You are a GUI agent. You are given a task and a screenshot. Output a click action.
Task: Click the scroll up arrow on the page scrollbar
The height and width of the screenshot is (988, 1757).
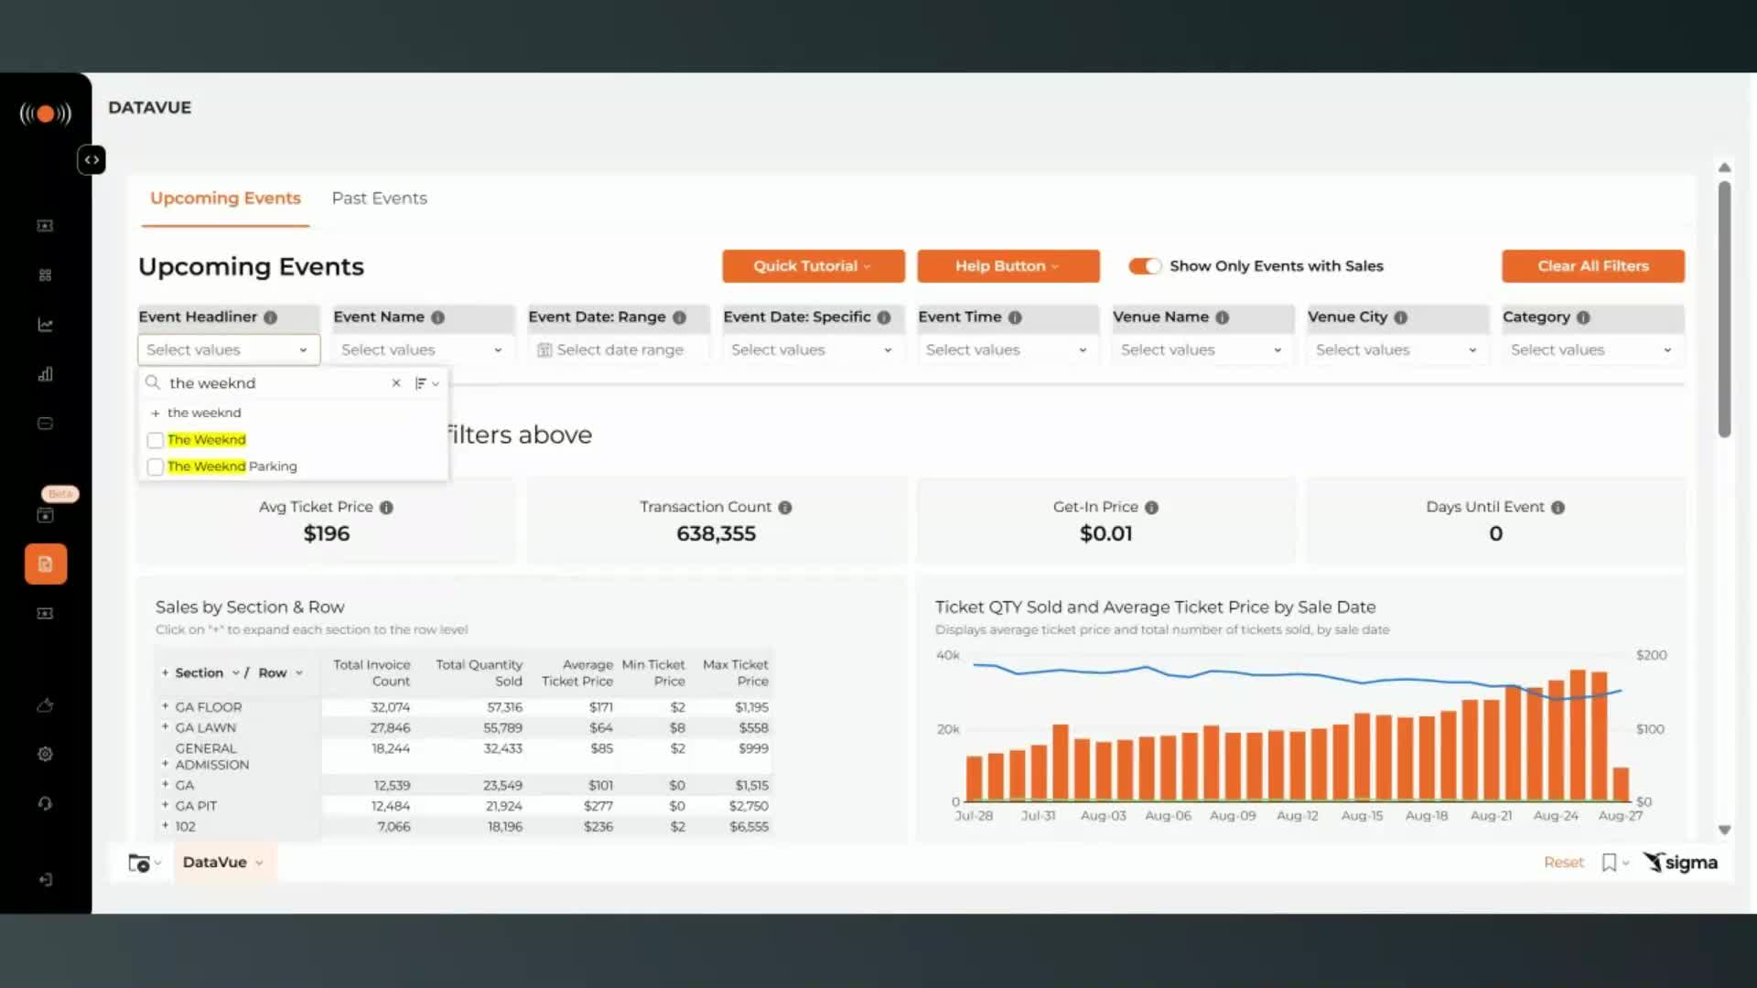(x=1724, y=167)
